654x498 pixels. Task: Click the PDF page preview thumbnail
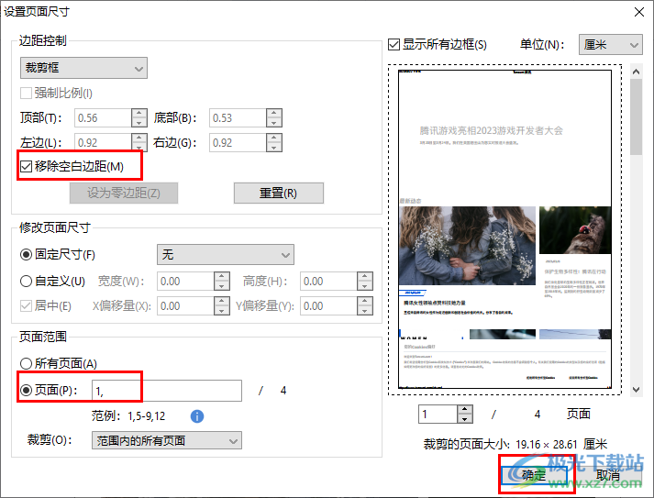[x=504, y=229]
